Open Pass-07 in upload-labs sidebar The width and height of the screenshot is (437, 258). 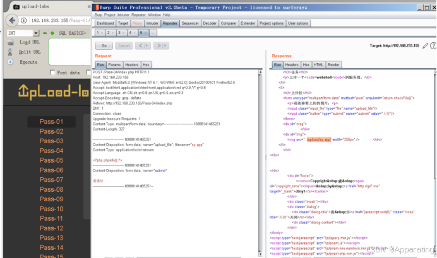point(51,180)
